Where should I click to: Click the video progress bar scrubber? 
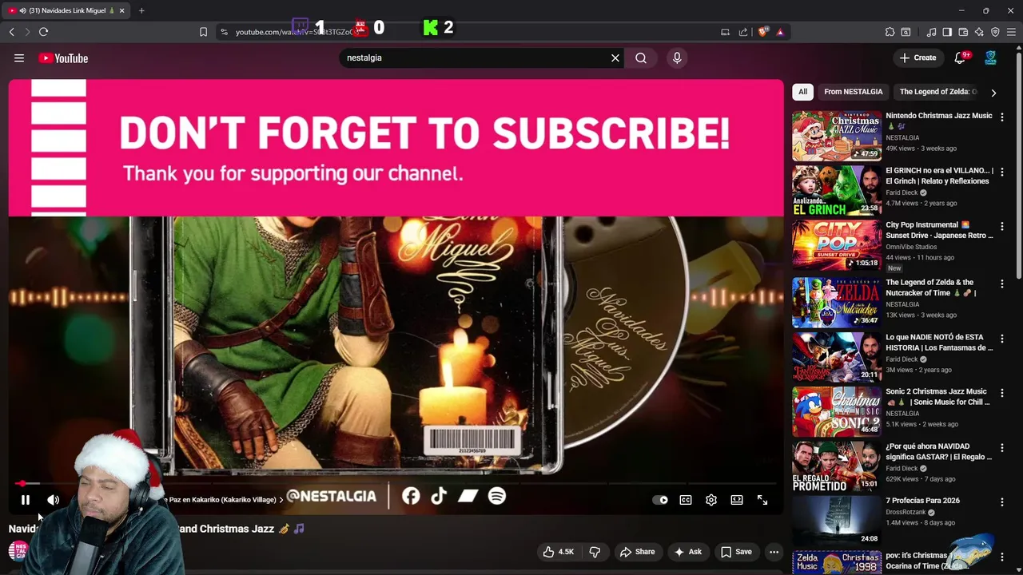pos(22,483)
